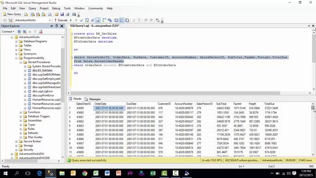Select the Security folder
The height and width of the screenshot is (178, 316).
(x=28, y=149)
